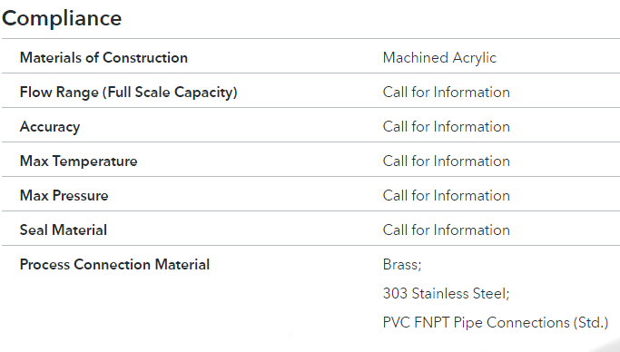This screenshot has width=620, height=352.
Task: Click the PVC FNPT Pipe Connections (Std.) entry
Action: [x=496, y=323]
